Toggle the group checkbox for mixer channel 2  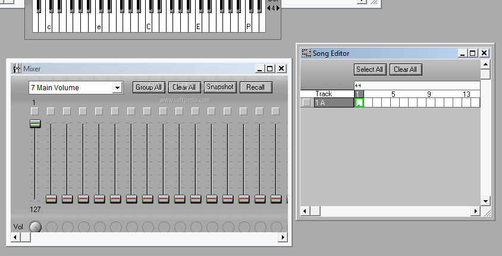[51, 111]
